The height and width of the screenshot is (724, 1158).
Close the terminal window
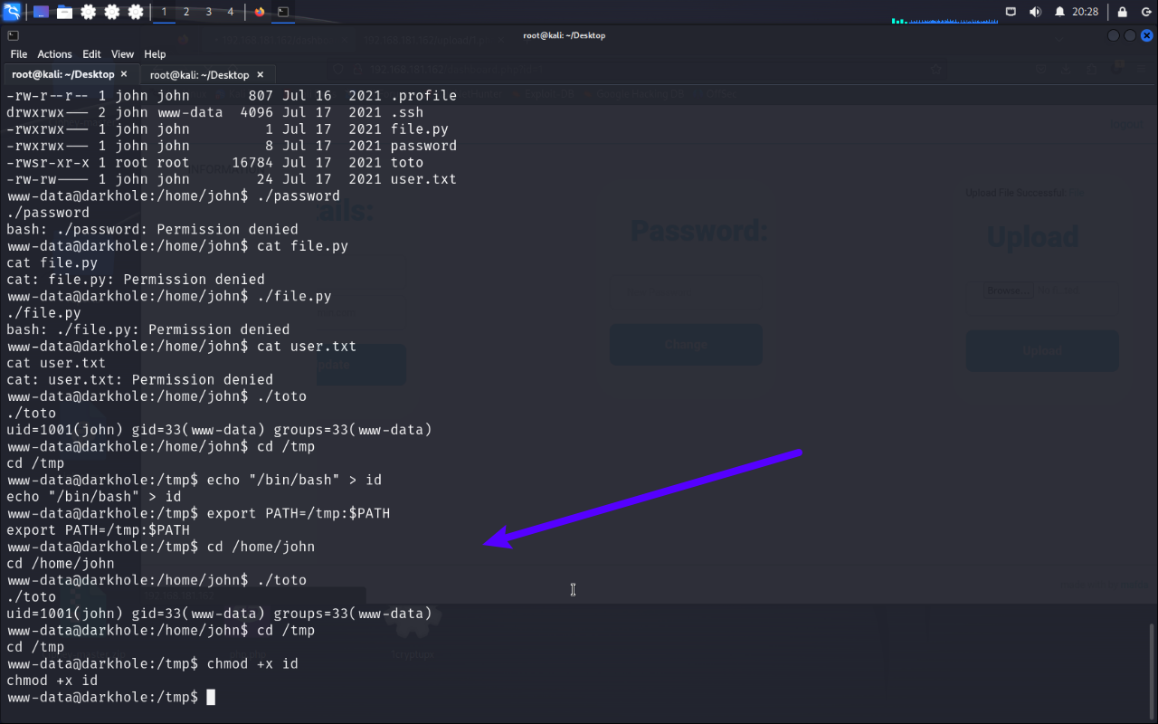[x=1145, y=35]
